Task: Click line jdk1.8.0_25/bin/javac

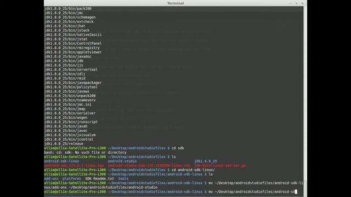Action: 66,130
